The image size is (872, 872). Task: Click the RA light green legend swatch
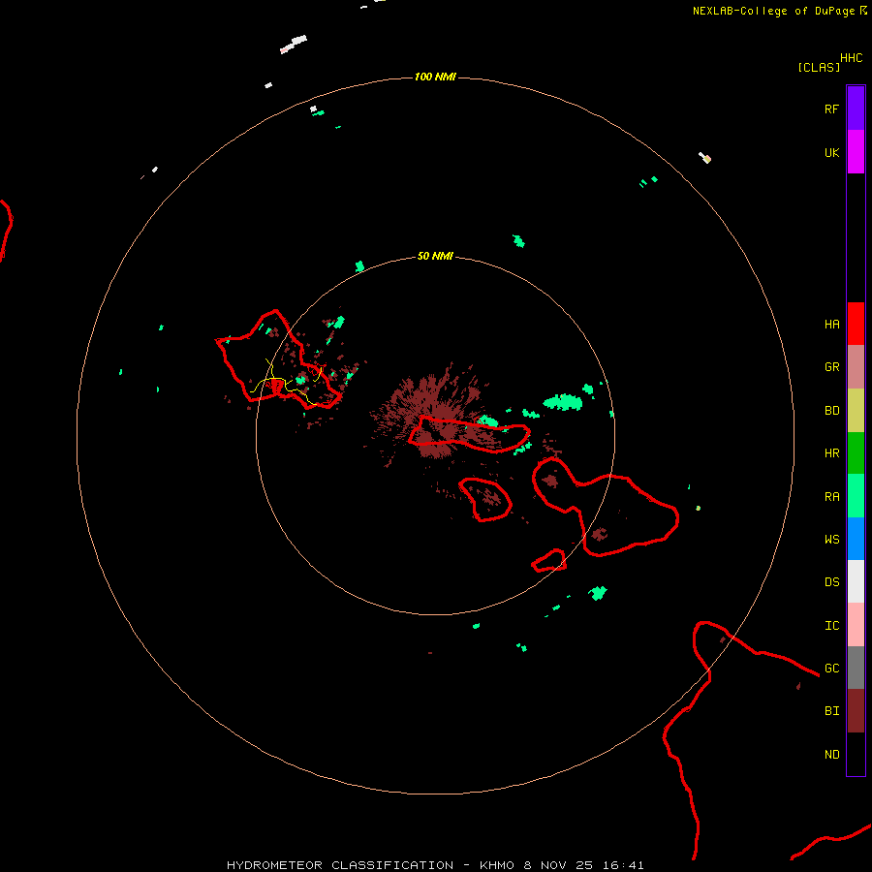pyautogui.click(x=856, y=496)
